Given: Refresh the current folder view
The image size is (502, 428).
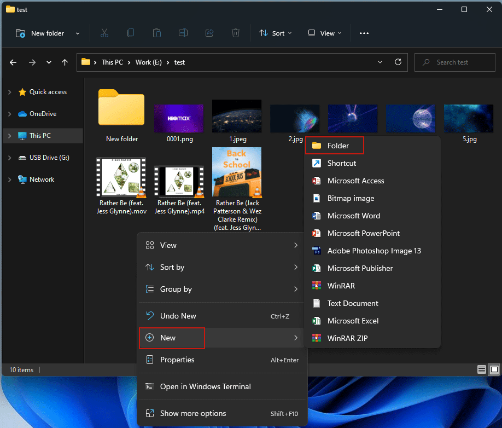Looking at the screenshot, I should 398,62.
